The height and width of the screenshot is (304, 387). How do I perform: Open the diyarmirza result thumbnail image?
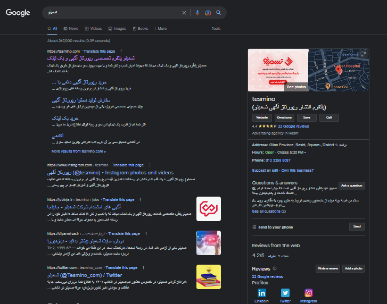(x=209, y=243)
